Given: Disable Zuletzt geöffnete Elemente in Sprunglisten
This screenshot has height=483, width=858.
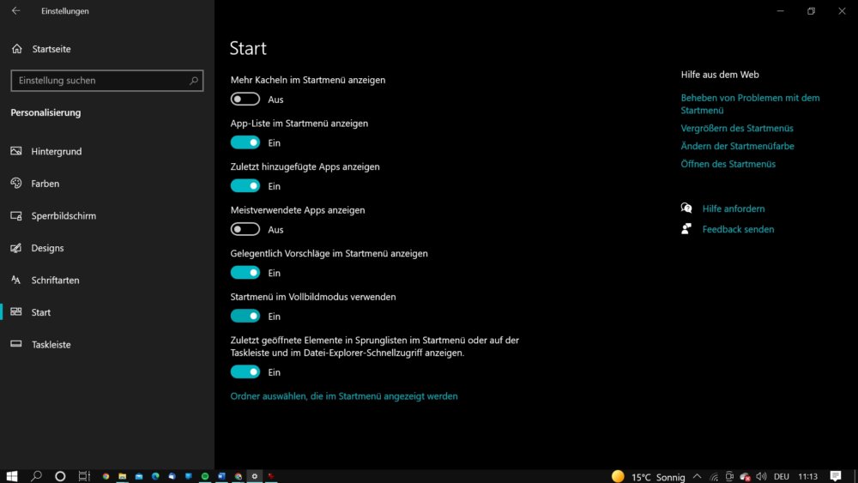Looking at the screenshot, I should 245,372.
